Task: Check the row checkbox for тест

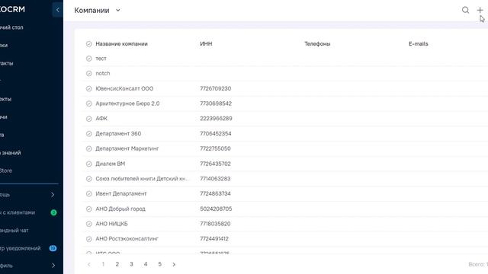Action: [x=89, y=59]
